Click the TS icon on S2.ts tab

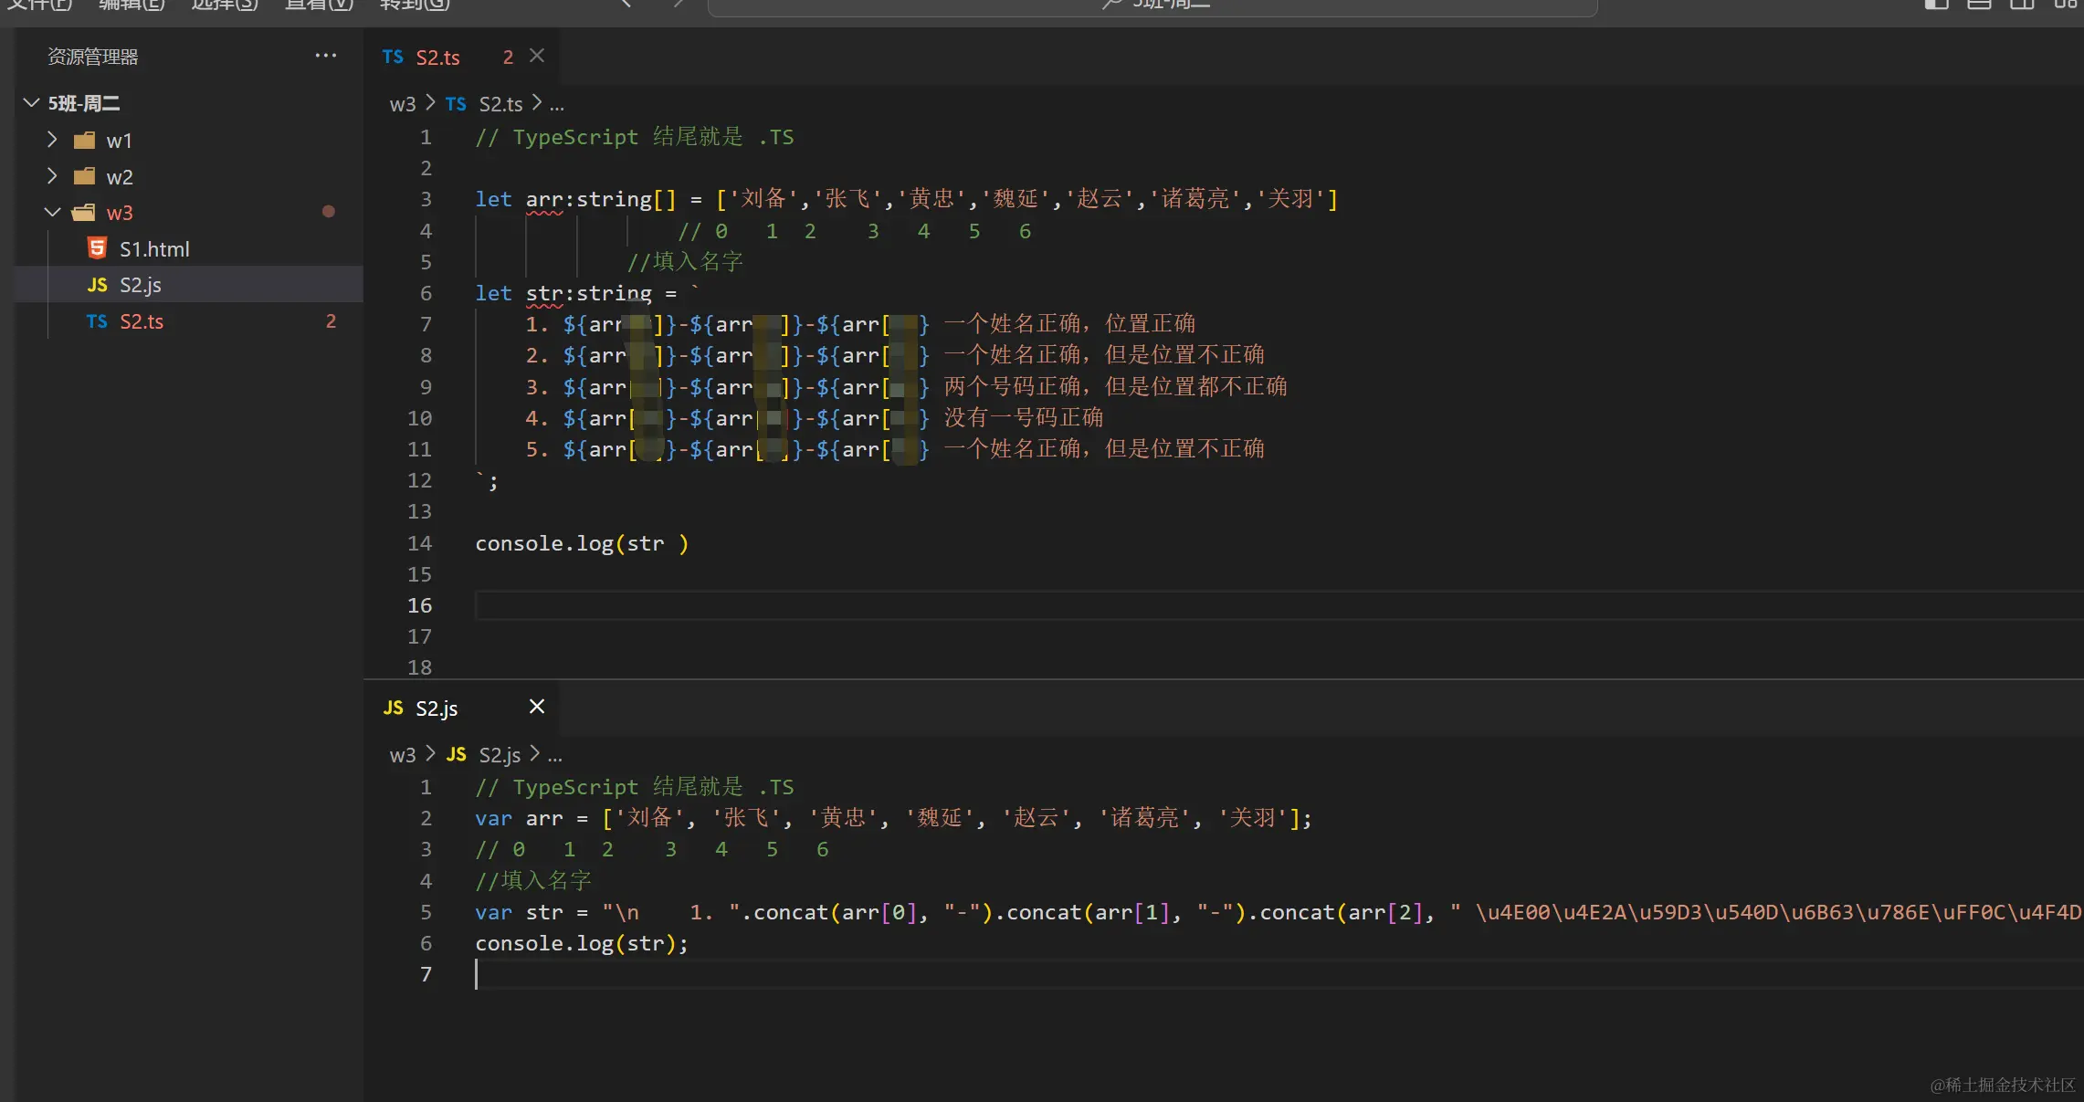click(393, 57)
